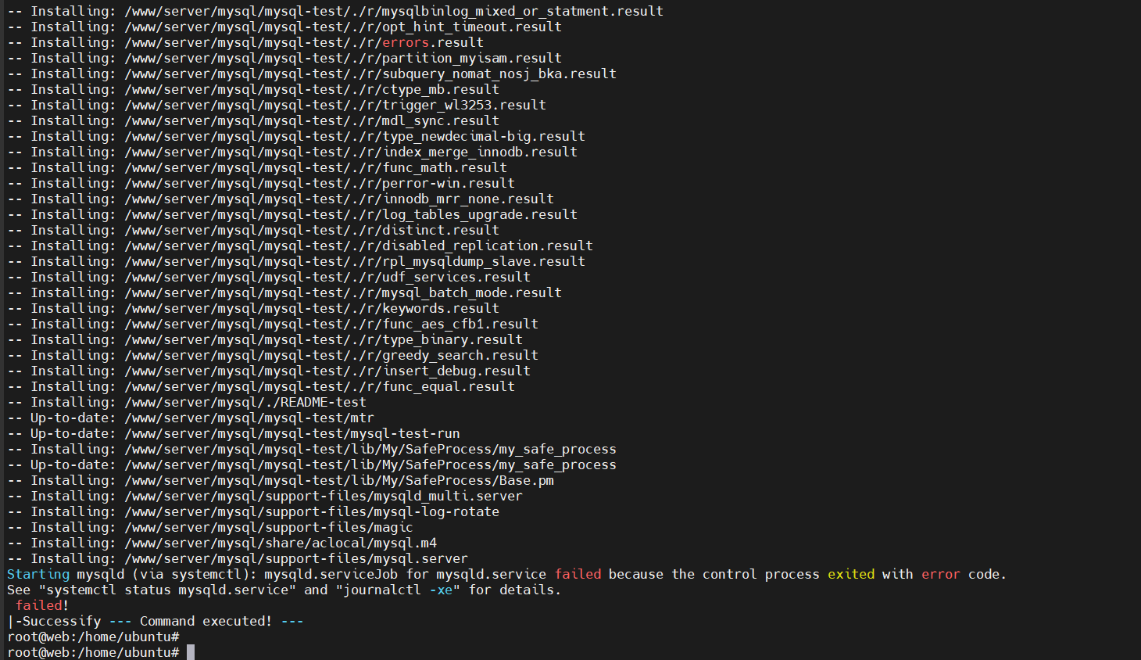This screenshot has height=660, width=1141.
Task: Click the SafeProcess/Base.pm path
Action: pyautogui.click(x=339, y=480)
